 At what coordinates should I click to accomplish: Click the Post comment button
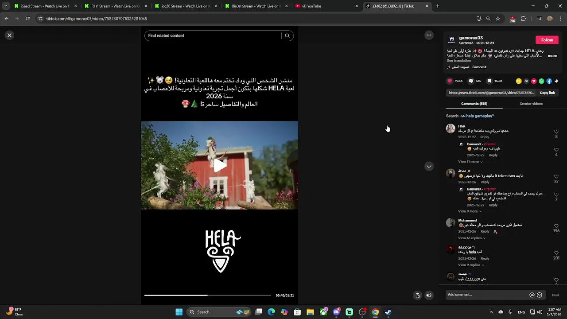coord(555,295)
